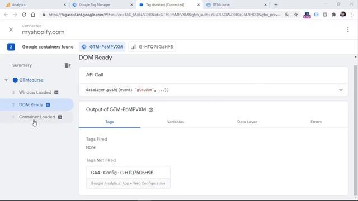This screenshot has width=358, height=201.
Task: Close the Analytics browser tab
Action: (65, 5)
